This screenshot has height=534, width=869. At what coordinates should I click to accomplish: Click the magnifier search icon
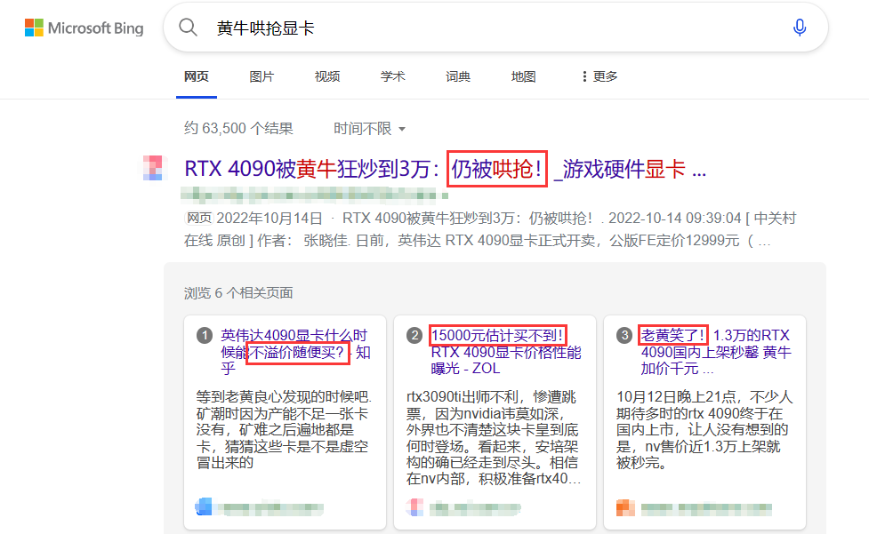coord(188,28)
